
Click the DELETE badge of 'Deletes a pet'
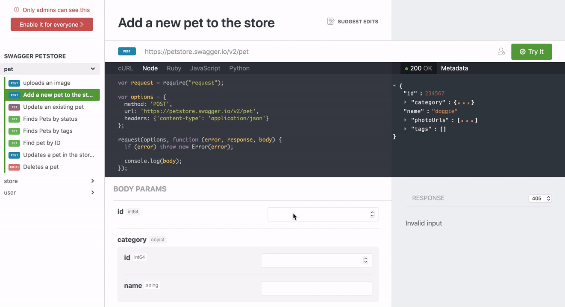14,167
